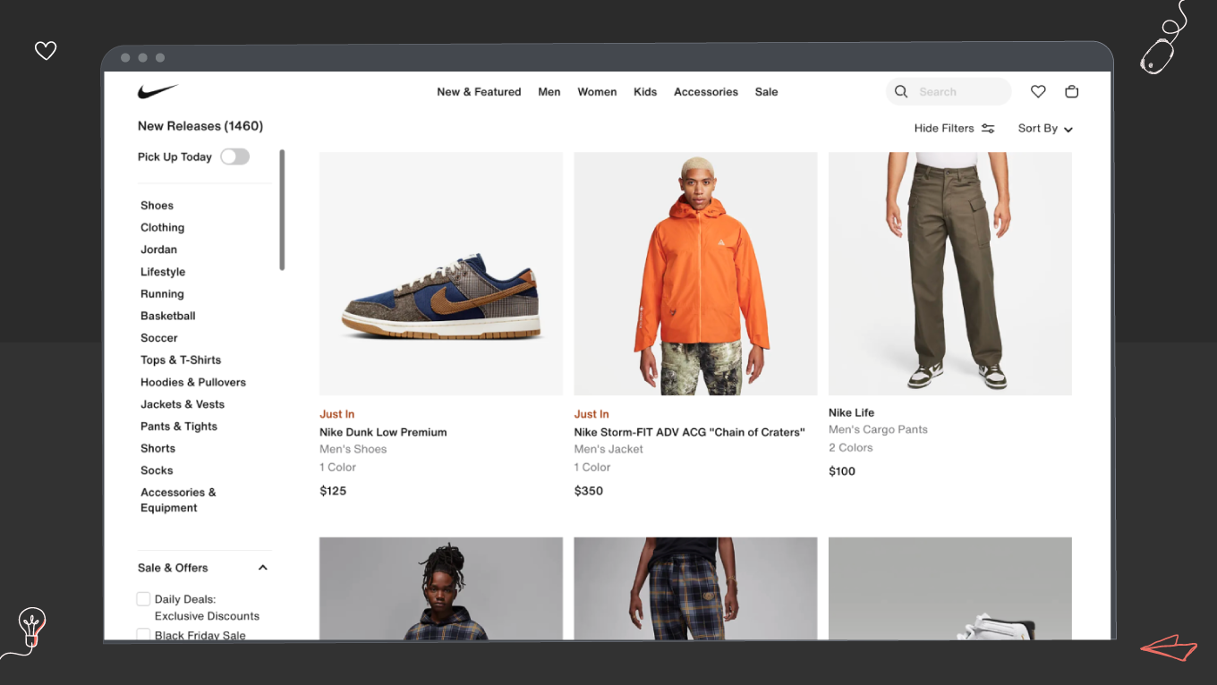Screen dimensions: 1217x685
Task: Select the Jordan category filter
Action: click(158, 249)
